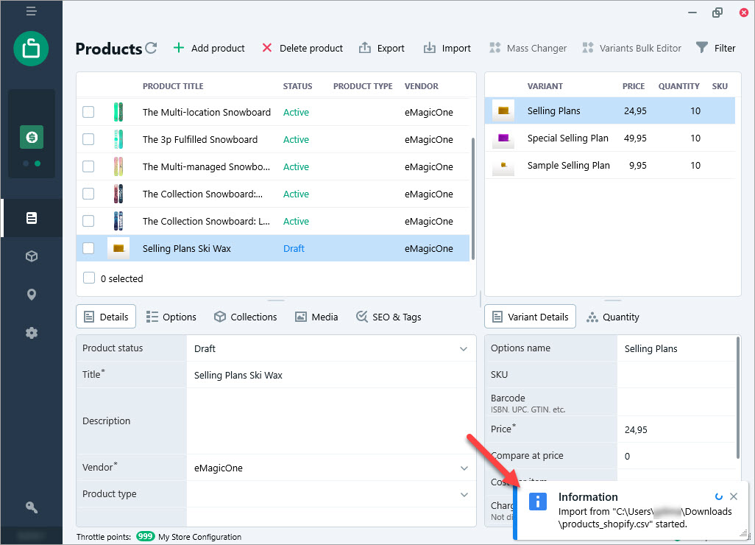Viewport: 755px width, 545px height.
Task: Switch to the Quantity tab
Action: tap(612, 317)
